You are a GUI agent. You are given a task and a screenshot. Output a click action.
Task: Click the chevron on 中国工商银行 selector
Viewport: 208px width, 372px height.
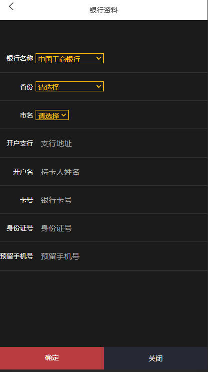tap(99, 58)
